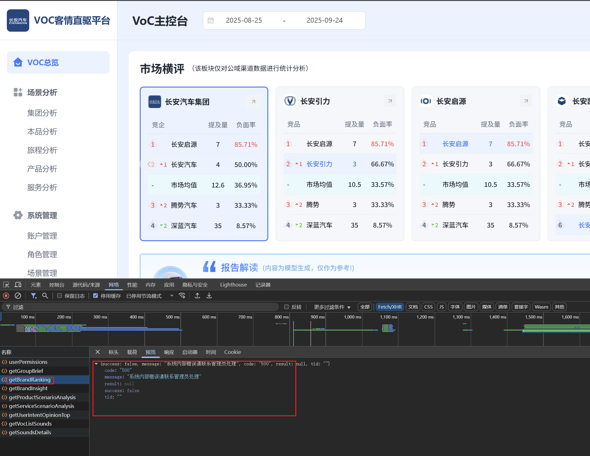Enable the 保留日志 checkbox
Image resolution: width=590 pixels, height=456 pixels.
60,296
